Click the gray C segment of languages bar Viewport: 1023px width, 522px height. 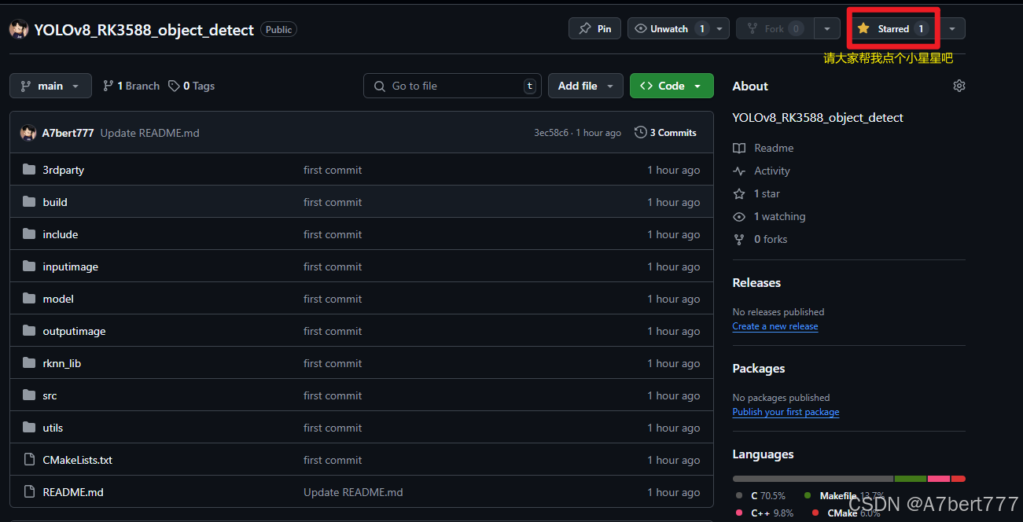tap(813, 479)
